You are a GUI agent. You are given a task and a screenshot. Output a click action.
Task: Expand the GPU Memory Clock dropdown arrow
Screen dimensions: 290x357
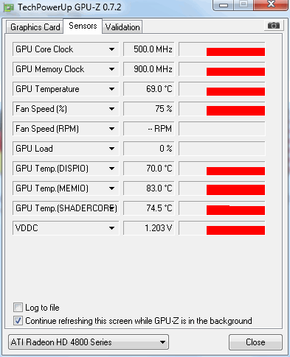coord(111,69)
